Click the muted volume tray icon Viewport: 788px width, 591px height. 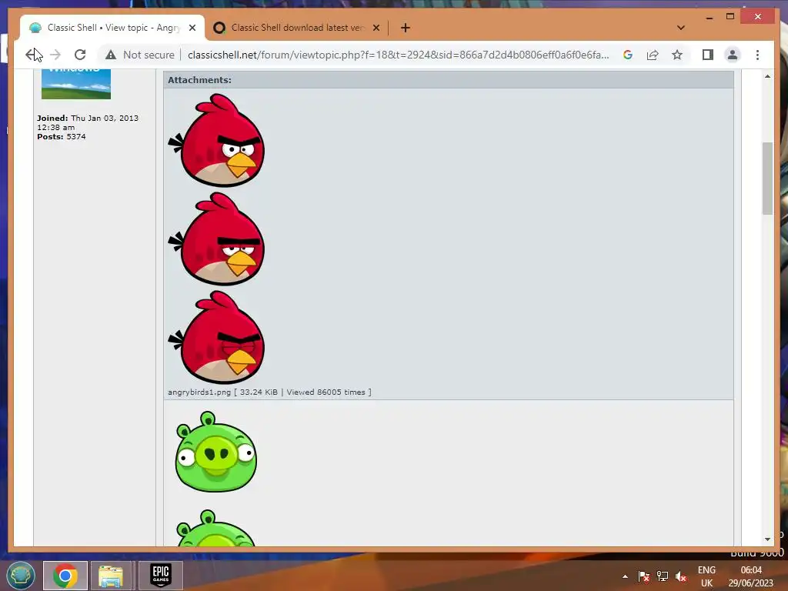tap(681, 576)
